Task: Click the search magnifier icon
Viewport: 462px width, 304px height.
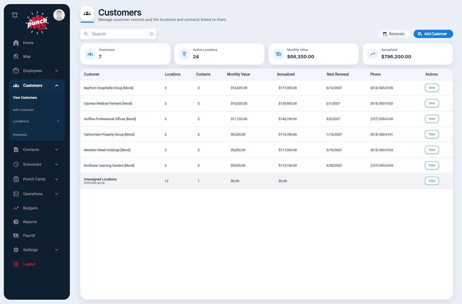Action: pos(86,34)
